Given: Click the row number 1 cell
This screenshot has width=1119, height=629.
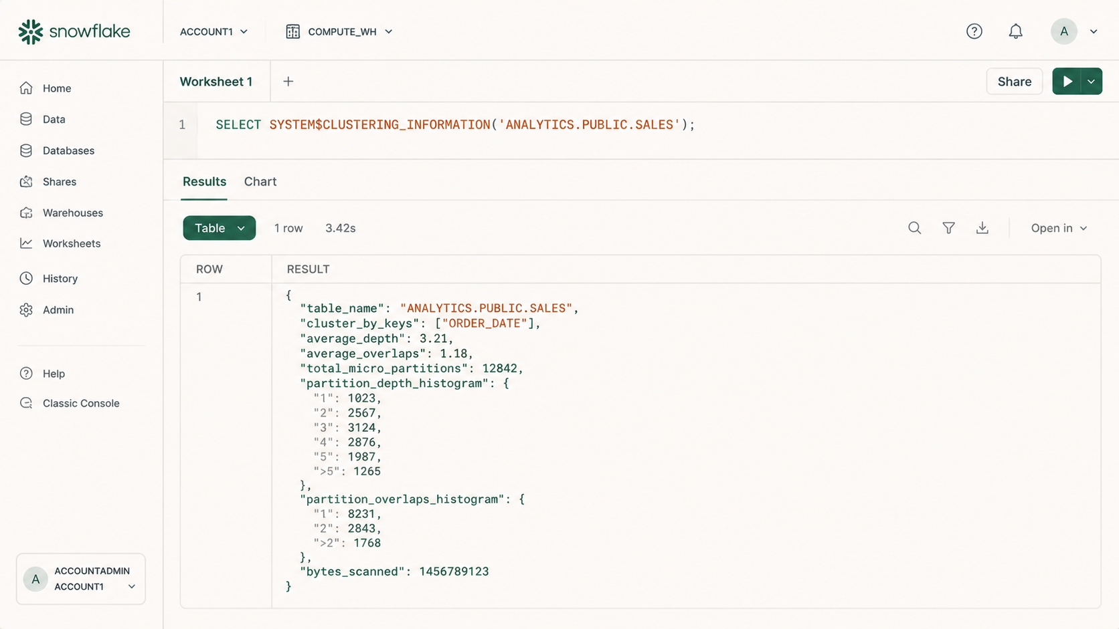Looking at the screenshot, I should click(x=199, y=297).
